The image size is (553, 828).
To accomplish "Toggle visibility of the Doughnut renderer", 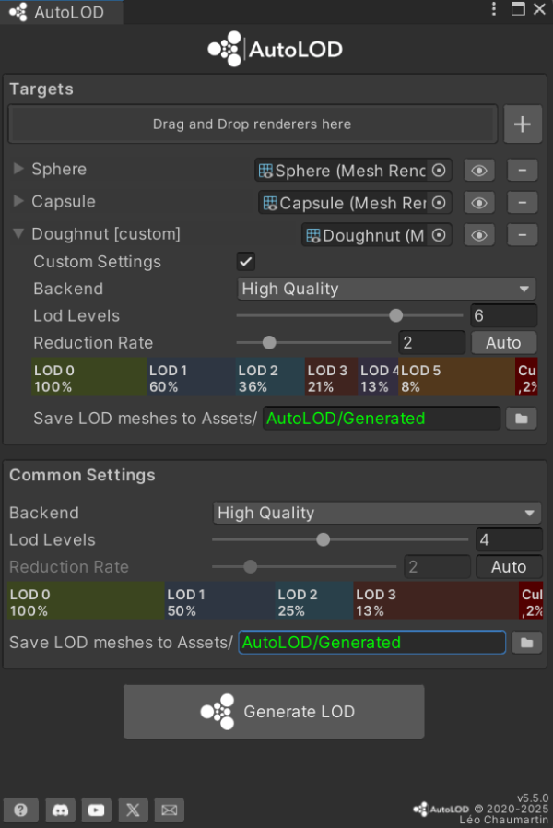I will (478, 235).
